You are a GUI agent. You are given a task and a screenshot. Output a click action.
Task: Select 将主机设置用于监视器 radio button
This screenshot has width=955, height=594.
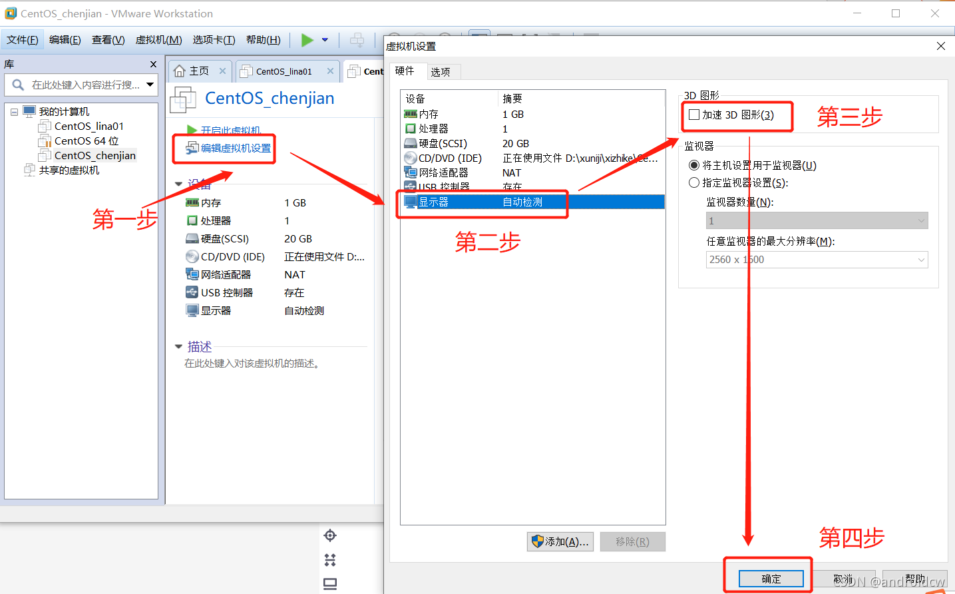694,165
